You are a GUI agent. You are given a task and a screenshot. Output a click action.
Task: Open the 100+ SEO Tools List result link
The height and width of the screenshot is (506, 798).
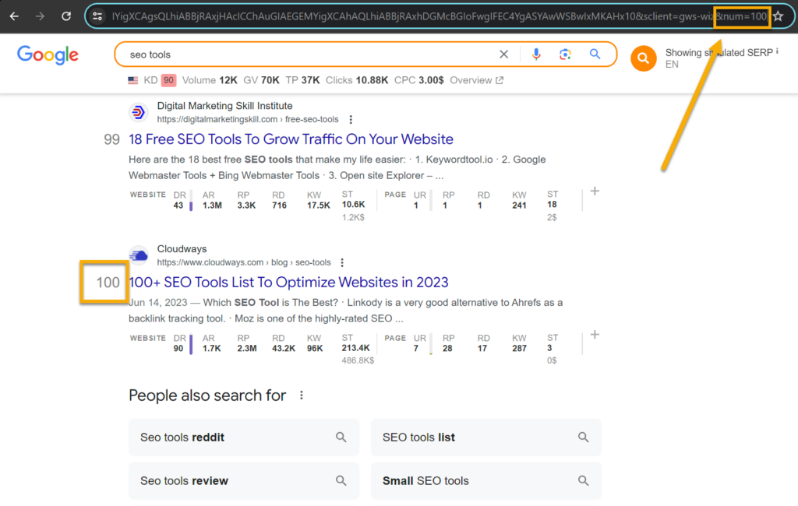(x=288, y=282)
